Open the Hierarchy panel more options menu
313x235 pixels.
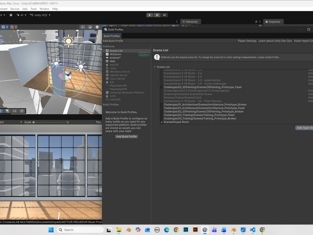coord(260,22)
